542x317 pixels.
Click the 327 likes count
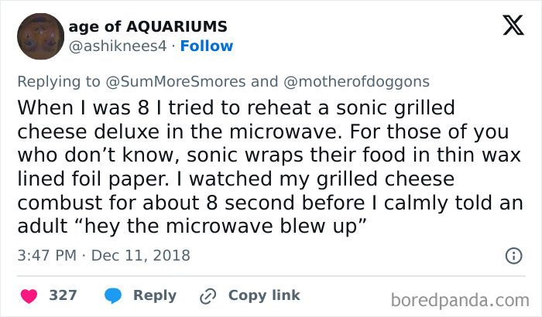click(63, 296)
